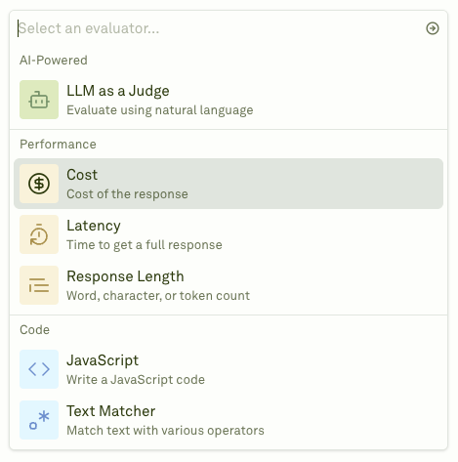Viewport: 458px width, 462px height.
Task: Click the AI-Powered section header
Action: coord(54,61)
